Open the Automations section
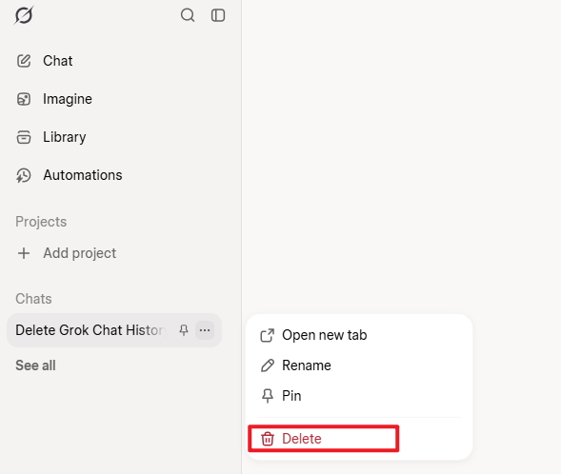 click(83, 175)
